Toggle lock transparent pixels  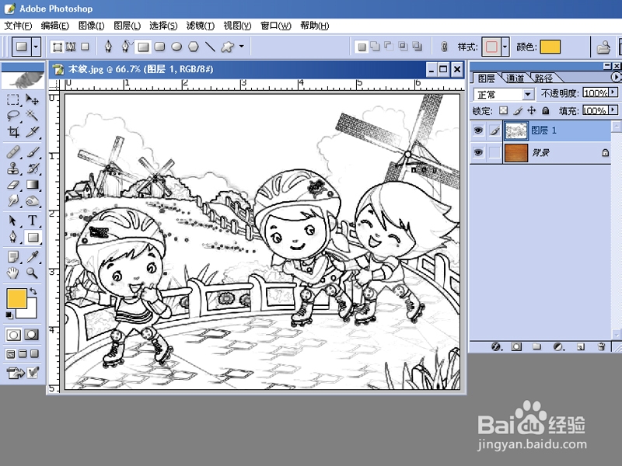(503, 110)
